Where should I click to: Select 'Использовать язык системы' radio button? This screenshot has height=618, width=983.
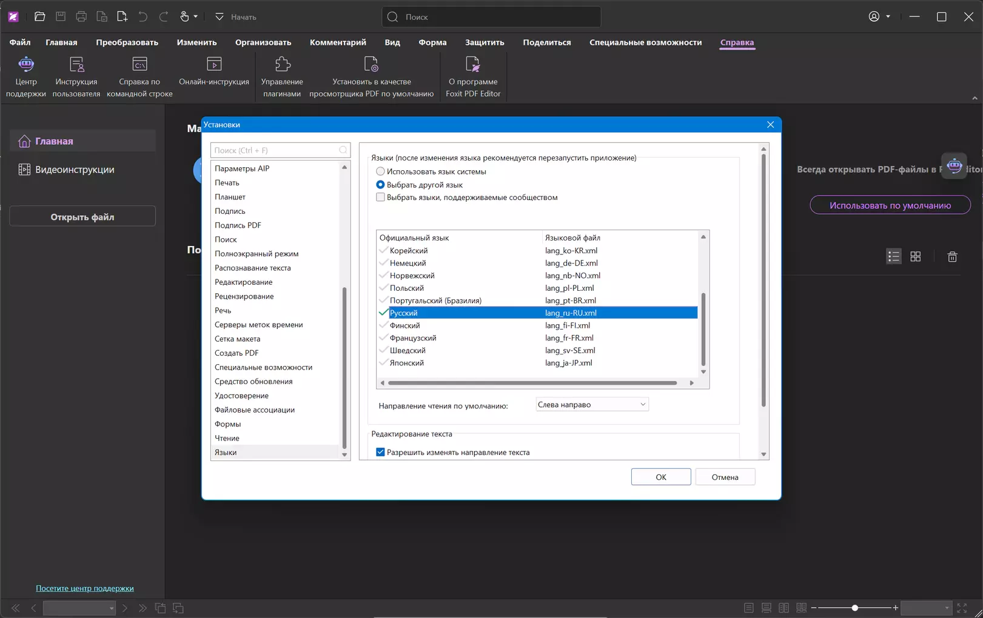(380, 171)
